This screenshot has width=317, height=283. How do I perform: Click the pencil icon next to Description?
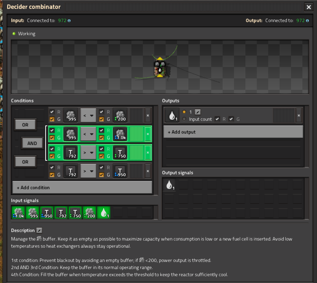(39, 231)
